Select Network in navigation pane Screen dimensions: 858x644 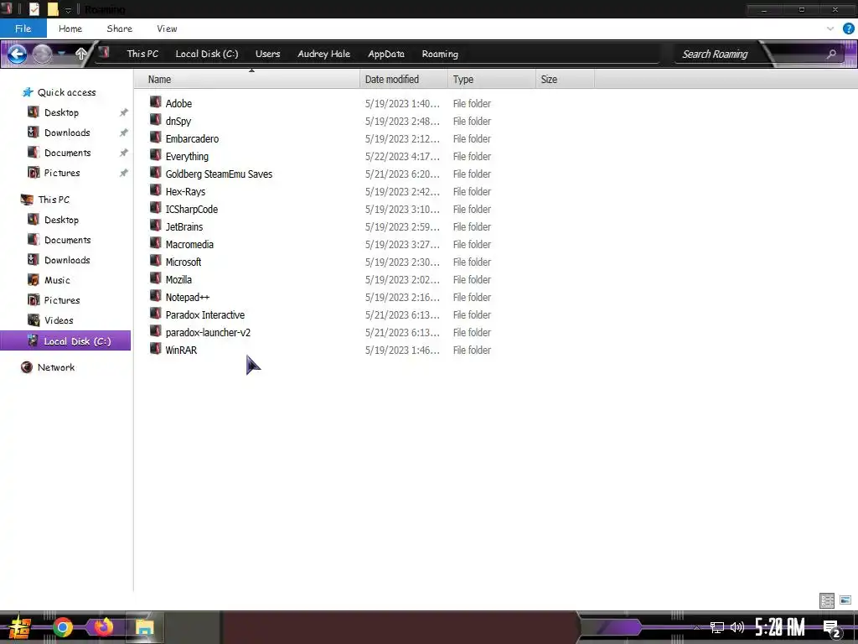[x=56, y=367]
